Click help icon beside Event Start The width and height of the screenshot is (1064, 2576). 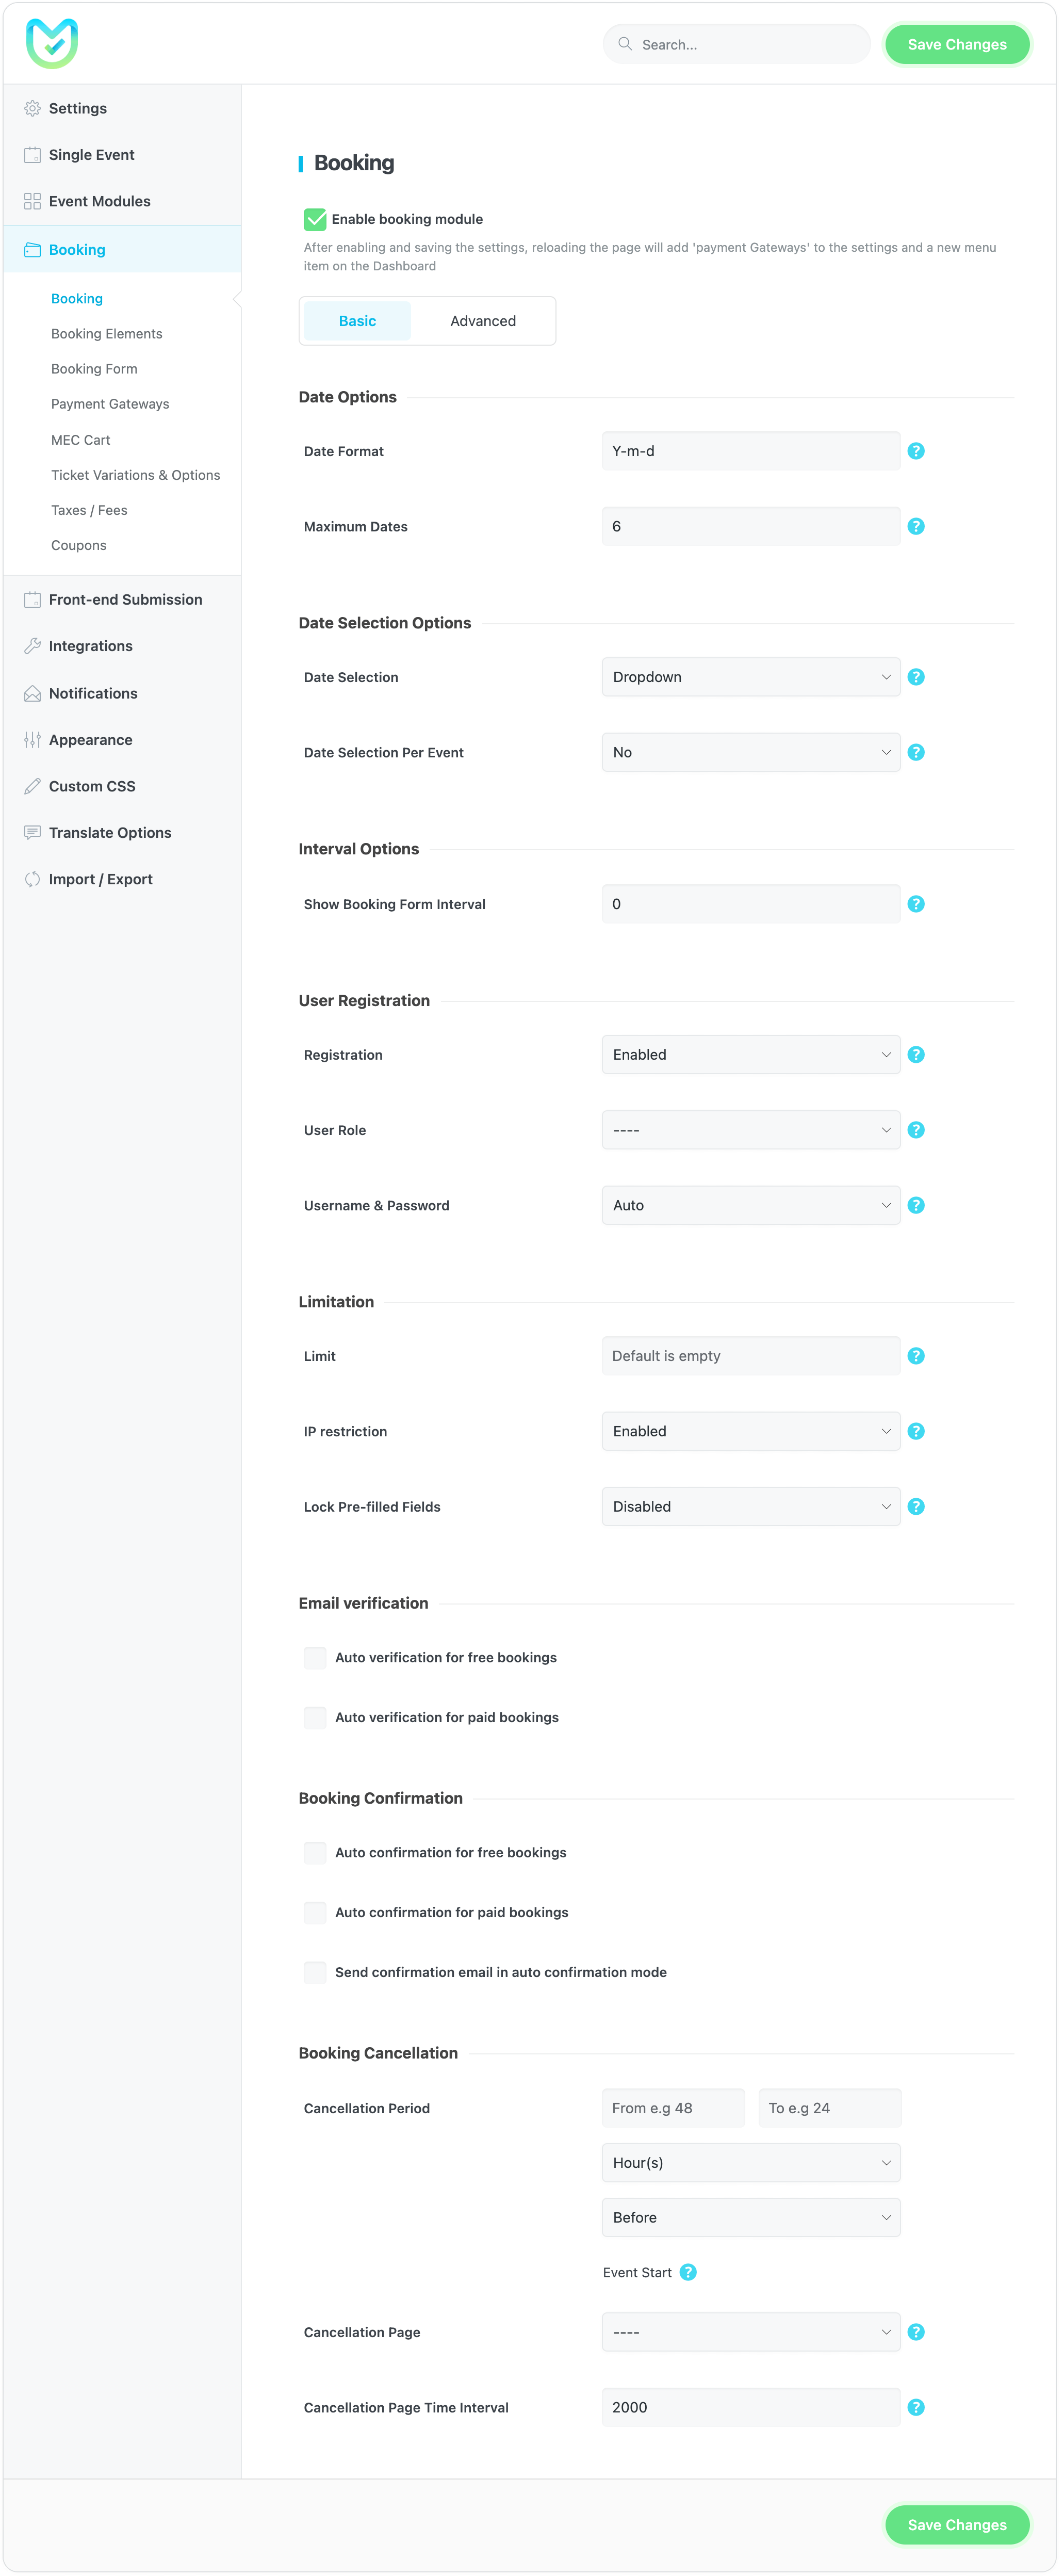tap(688, 2272)
